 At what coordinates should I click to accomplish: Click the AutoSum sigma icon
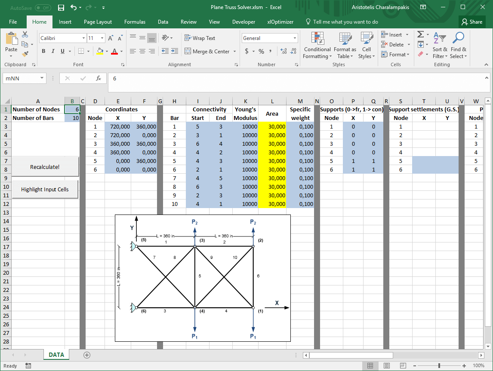click(x=421, y=34)
